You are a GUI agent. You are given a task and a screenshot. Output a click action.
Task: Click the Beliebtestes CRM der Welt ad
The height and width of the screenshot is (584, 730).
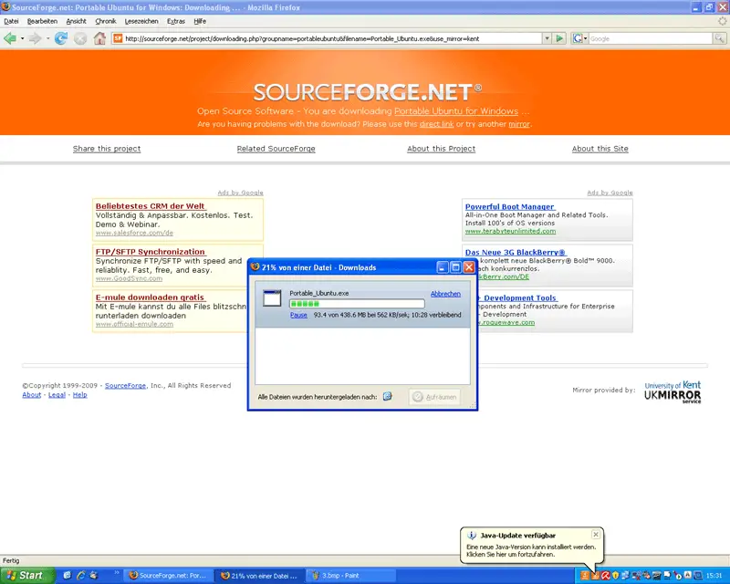click(x=150, y=206)
